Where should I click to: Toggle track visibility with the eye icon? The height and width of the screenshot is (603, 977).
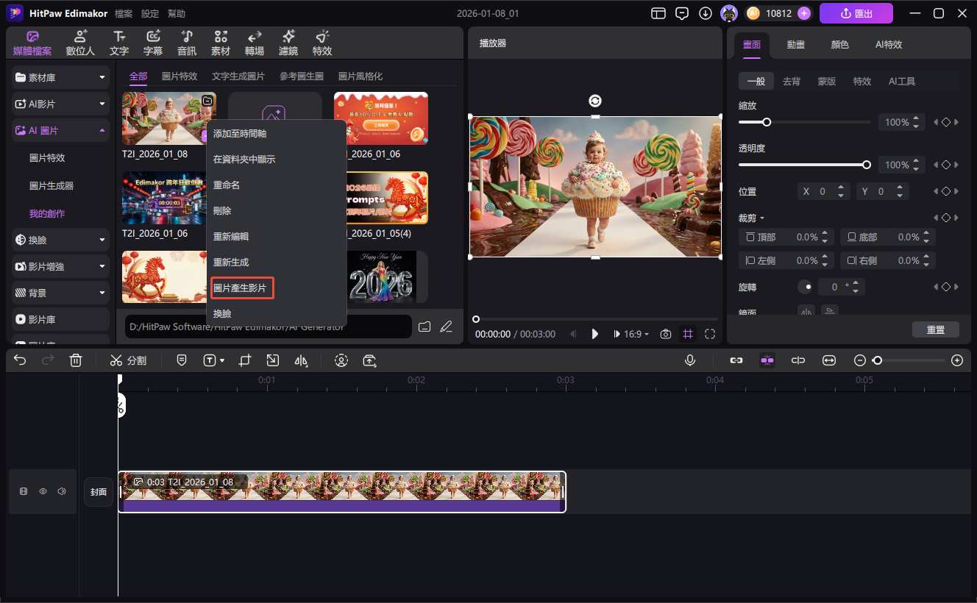click(43, 491)
